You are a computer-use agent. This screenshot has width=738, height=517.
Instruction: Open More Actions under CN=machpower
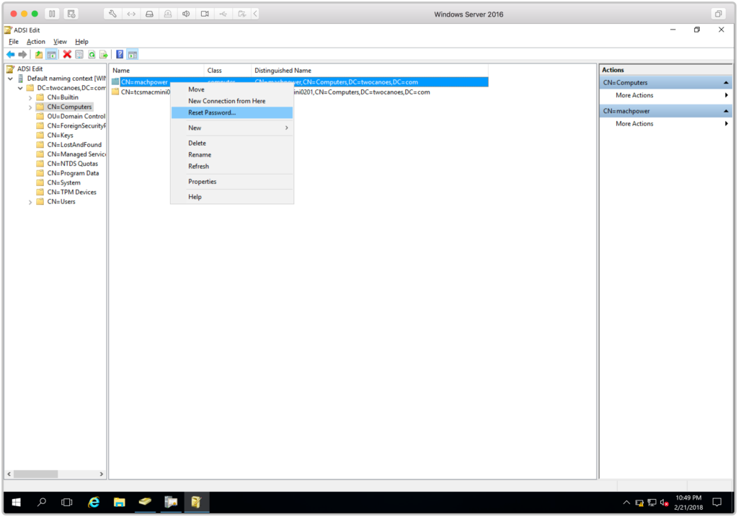[x=634, y=124]
